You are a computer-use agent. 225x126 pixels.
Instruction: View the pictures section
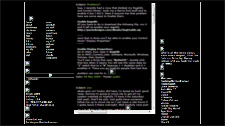(x=50, y=44)
